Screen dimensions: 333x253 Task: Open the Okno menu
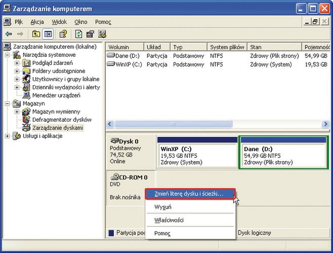(x=81, y=22)
